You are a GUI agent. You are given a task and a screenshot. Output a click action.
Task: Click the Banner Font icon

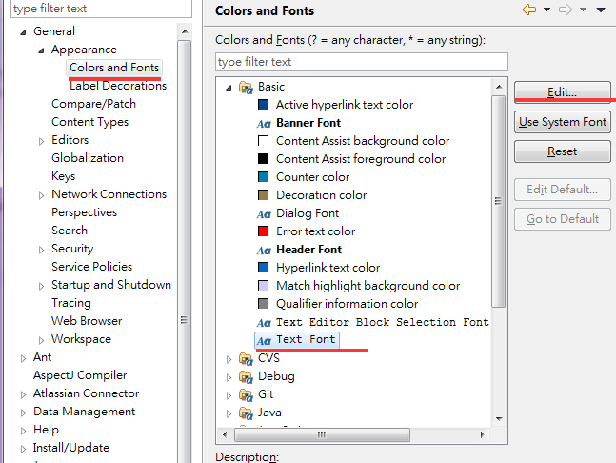[x=264, y=123]
